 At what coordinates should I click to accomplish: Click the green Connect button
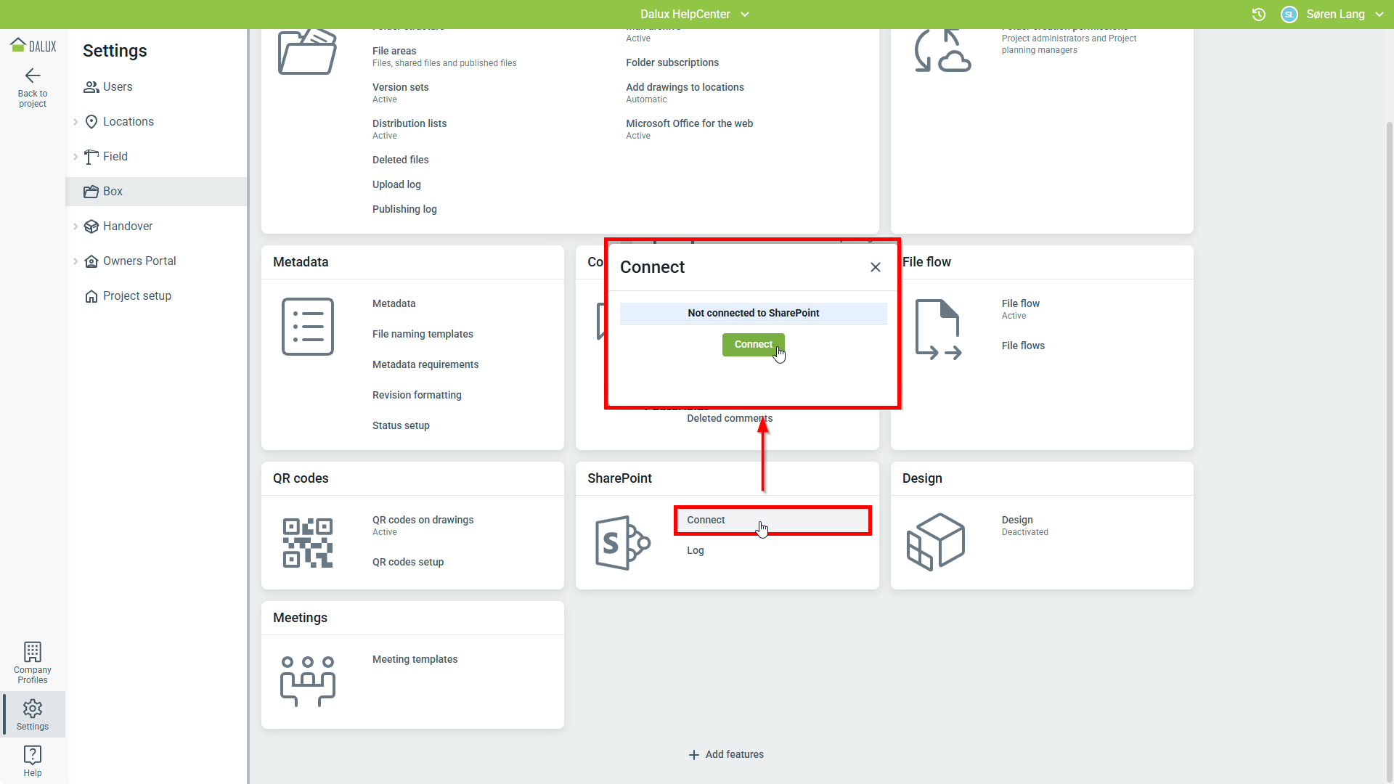click(753, 345)
